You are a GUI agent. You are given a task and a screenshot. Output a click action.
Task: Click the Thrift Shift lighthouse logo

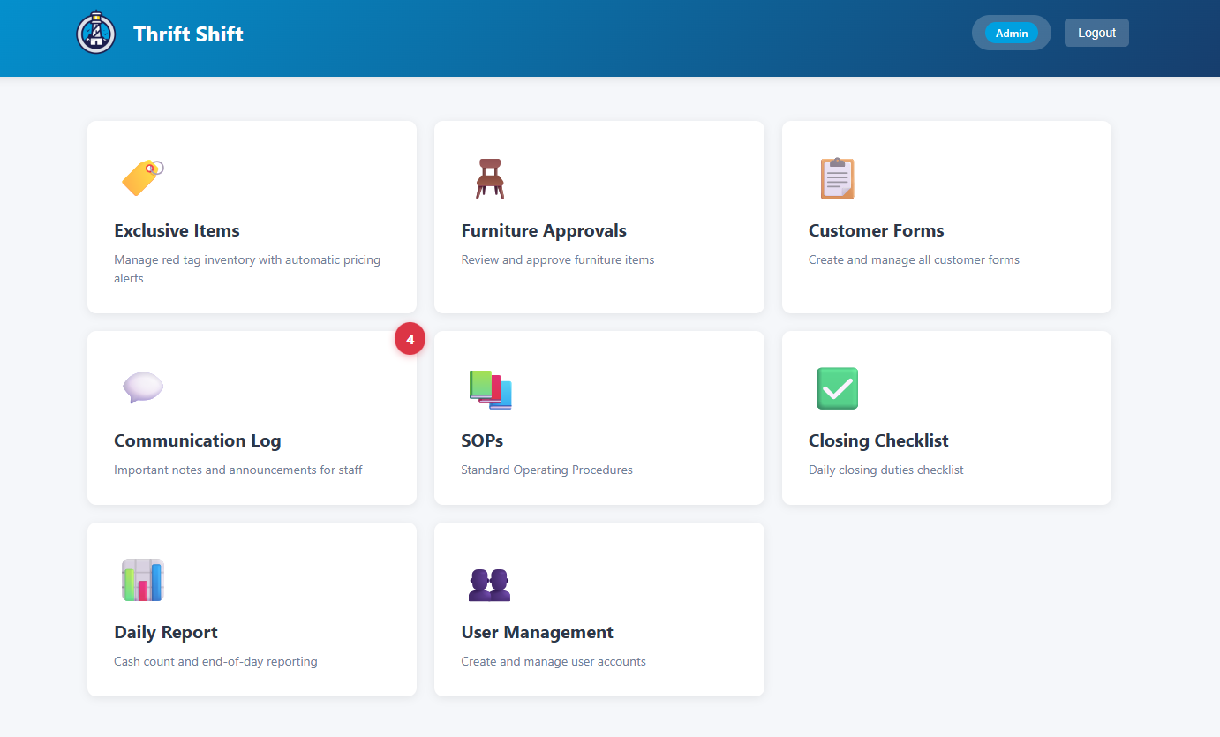[95, 32]
